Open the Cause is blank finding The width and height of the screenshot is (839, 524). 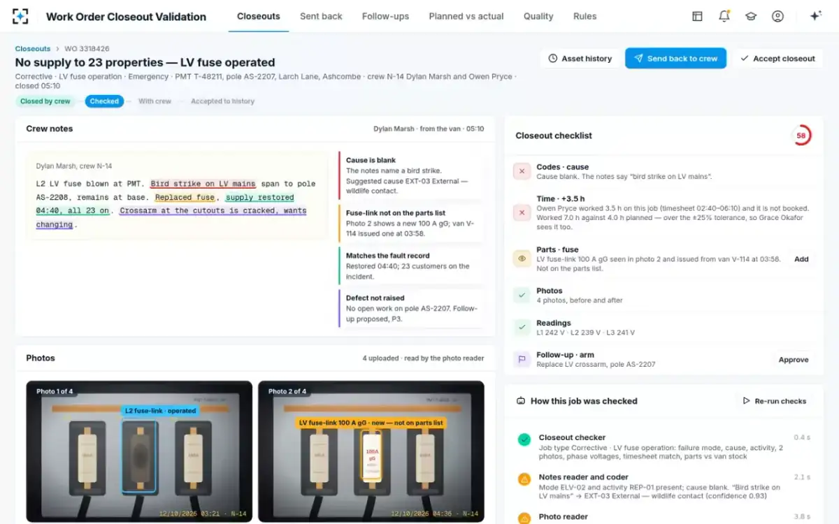coord(411,175)
